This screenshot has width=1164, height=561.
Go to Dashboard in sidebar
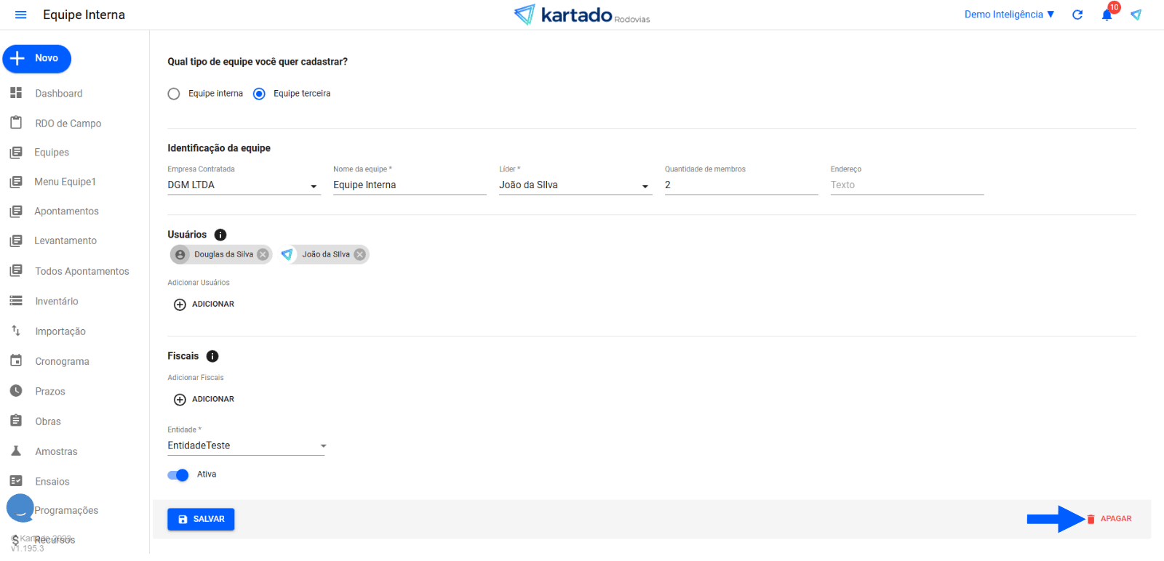[58, 94]
